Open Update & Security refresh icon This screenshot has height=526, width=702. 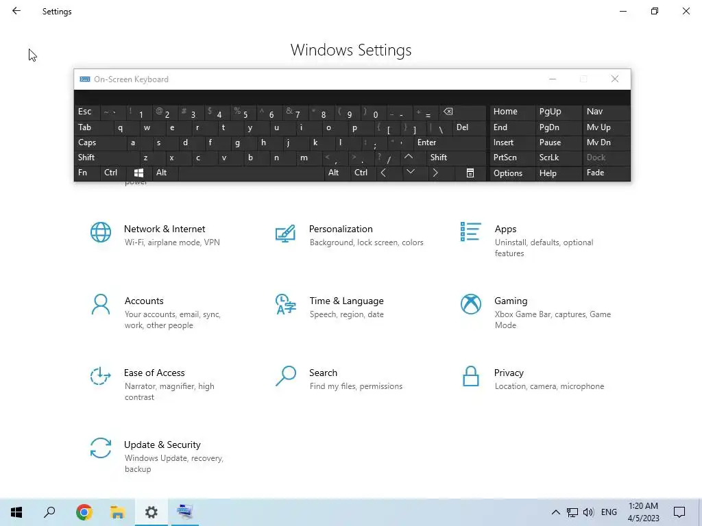pos(100,448)
